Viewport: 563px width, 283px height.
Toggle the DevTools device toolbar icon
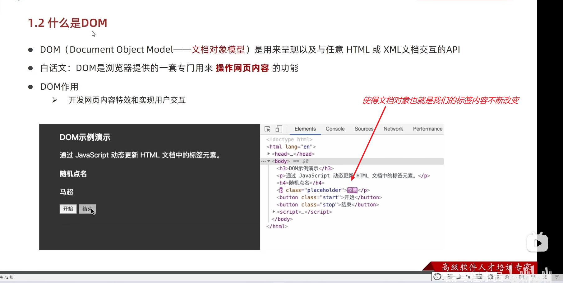pyautogui.click(x=279, y=129)
